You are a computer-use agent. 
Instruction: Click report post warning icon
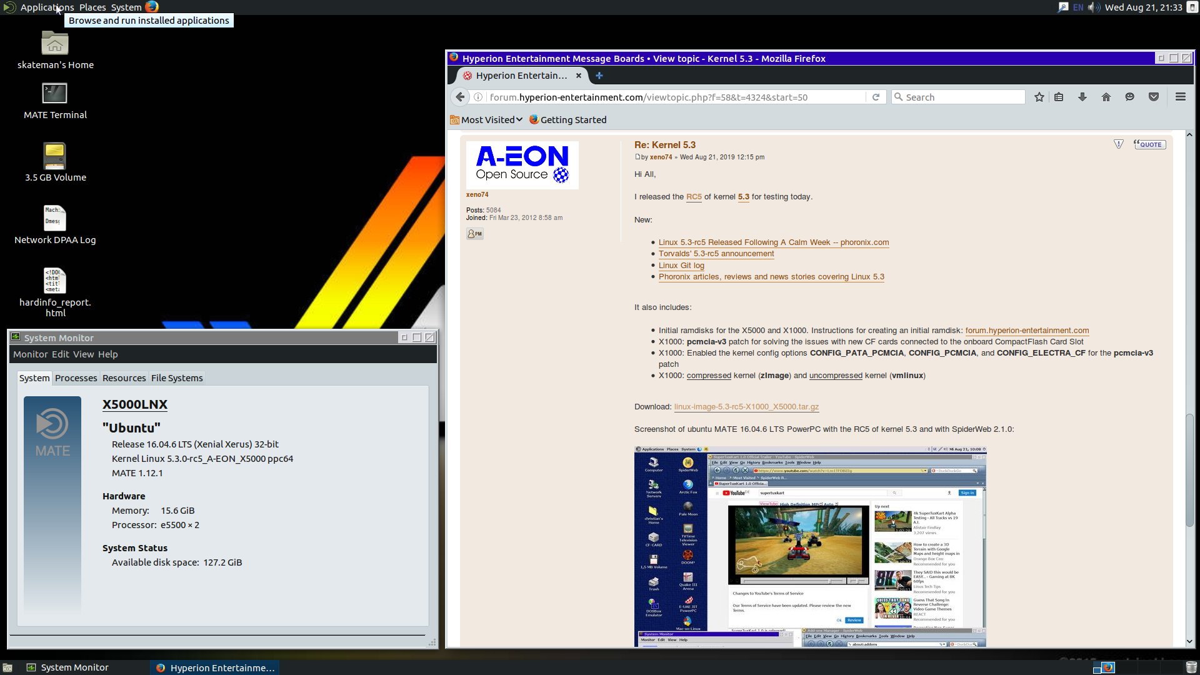1119,144
